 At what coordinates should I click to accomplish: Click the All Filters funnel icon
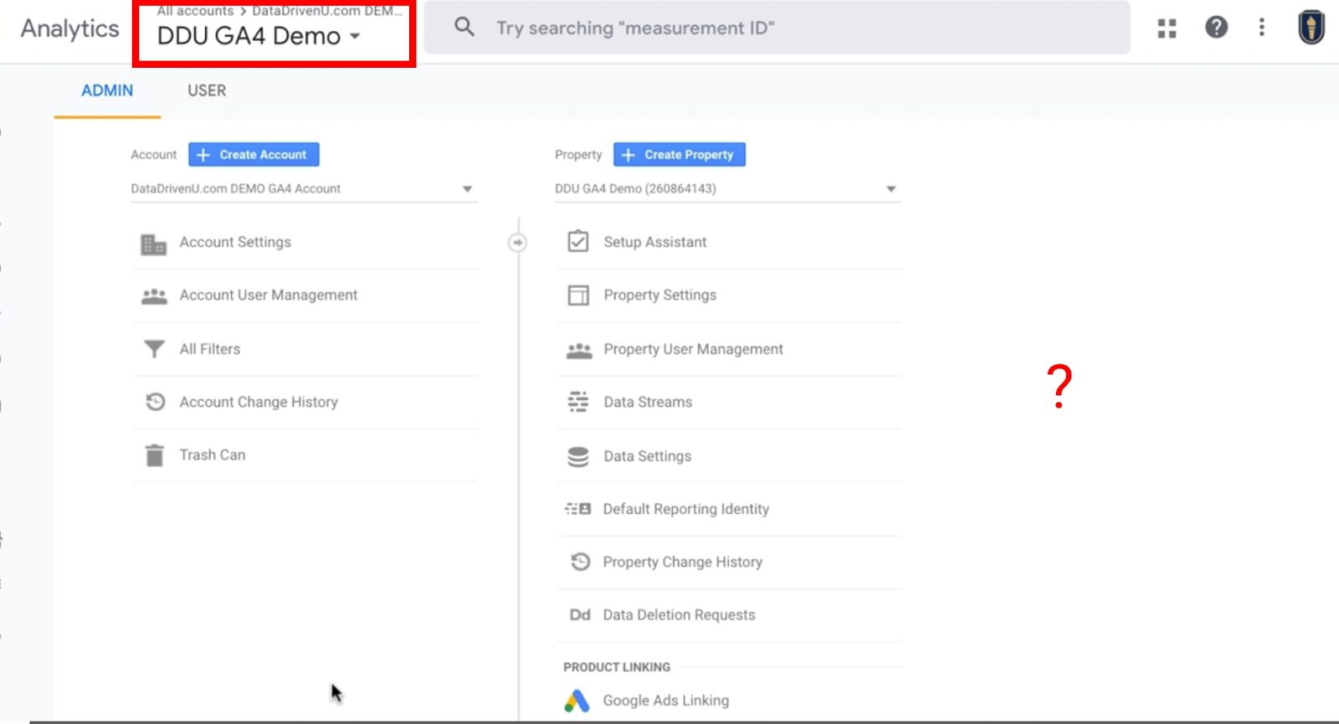[154, 349]
